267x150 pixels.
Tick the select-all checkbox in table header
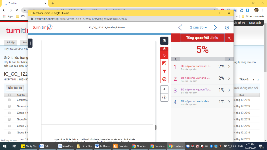point(10,95)
